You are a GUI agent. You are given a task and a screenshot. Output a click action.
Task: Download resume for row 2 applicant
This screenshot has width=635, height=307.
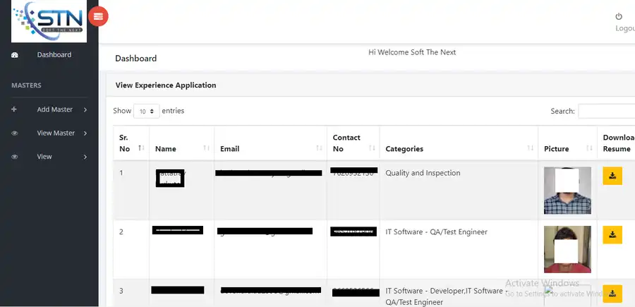point(612,234)
